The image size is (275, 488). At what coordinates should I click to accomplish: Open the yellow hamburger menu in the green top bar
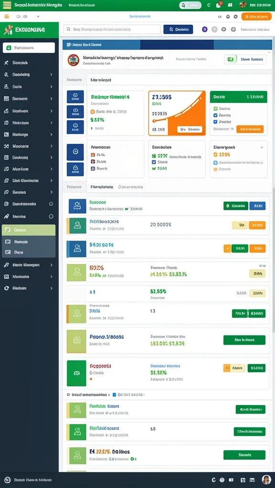[x=7, y=5]
